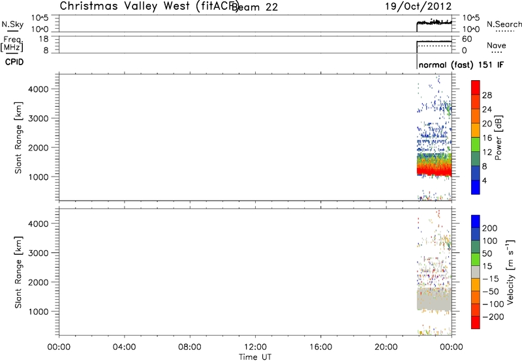Click the 08:00 time tick label
The image size is (522, 361).
tap(190, 347)
